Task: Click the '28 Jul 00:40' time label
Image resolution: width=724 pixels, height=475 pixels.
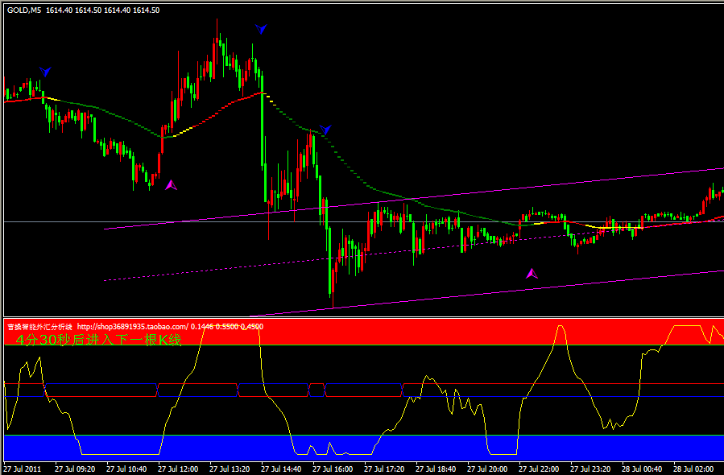Action: pos(642,469)
